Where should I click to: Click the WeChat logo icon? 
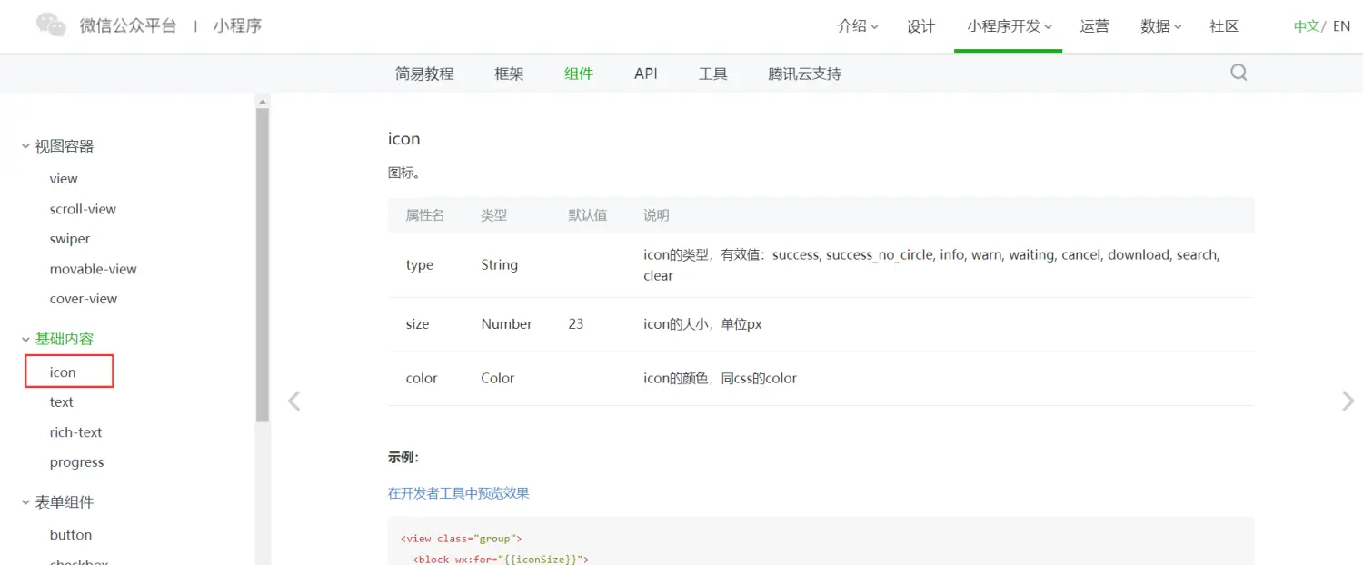coord(52,25)
